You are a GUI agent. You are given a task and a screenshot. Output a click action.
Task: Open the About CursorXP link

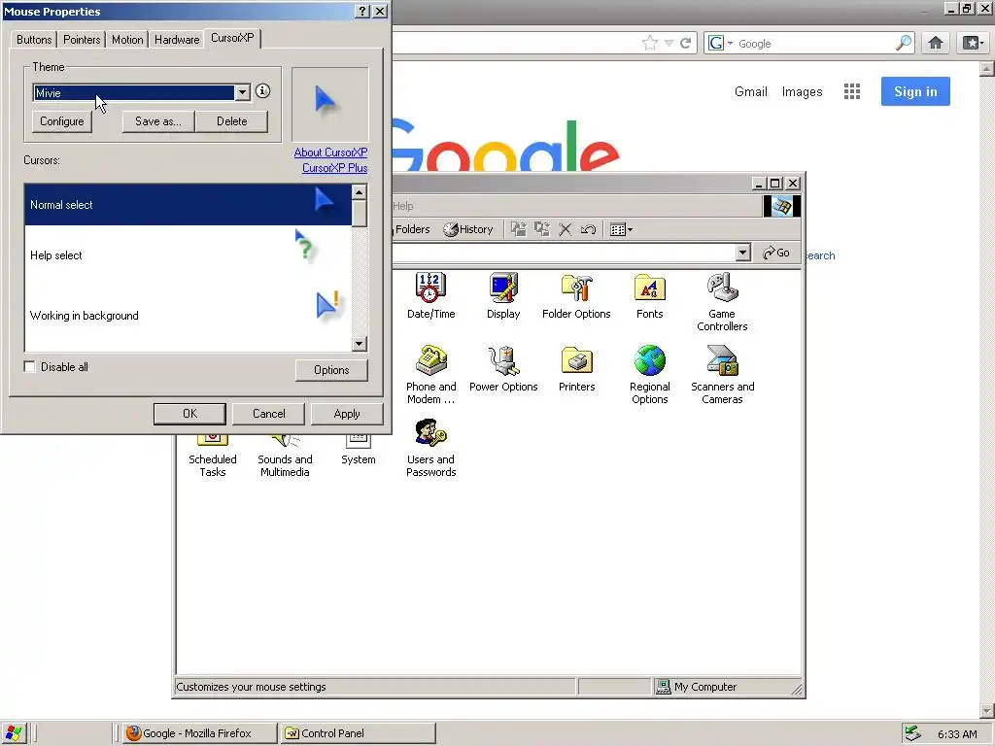(x=330, y=153)
